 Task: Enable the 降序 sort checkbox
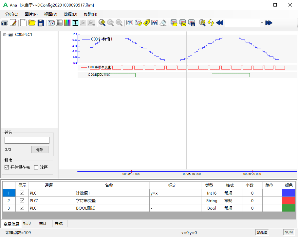(36, 167)
